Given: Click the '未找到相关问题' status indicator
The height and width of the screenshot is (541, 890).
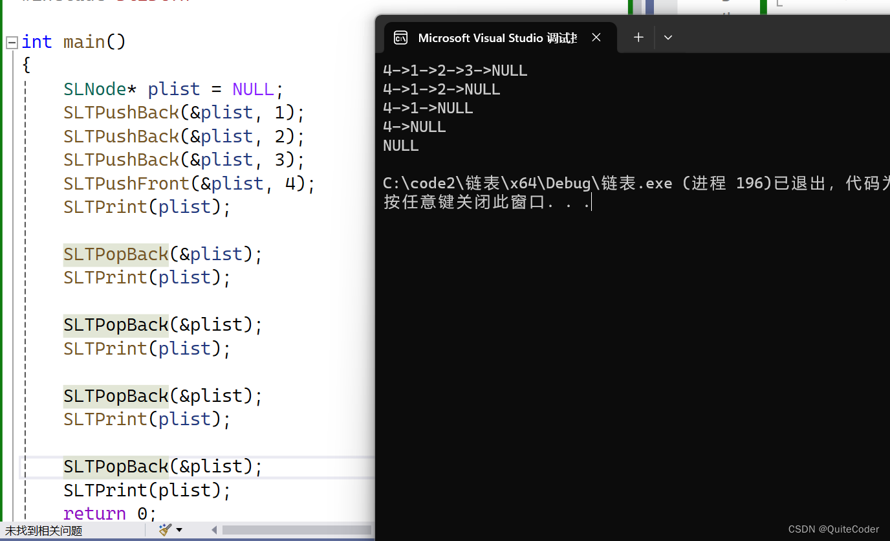Looking at the screenshot, I should click(x=44, y=531).
